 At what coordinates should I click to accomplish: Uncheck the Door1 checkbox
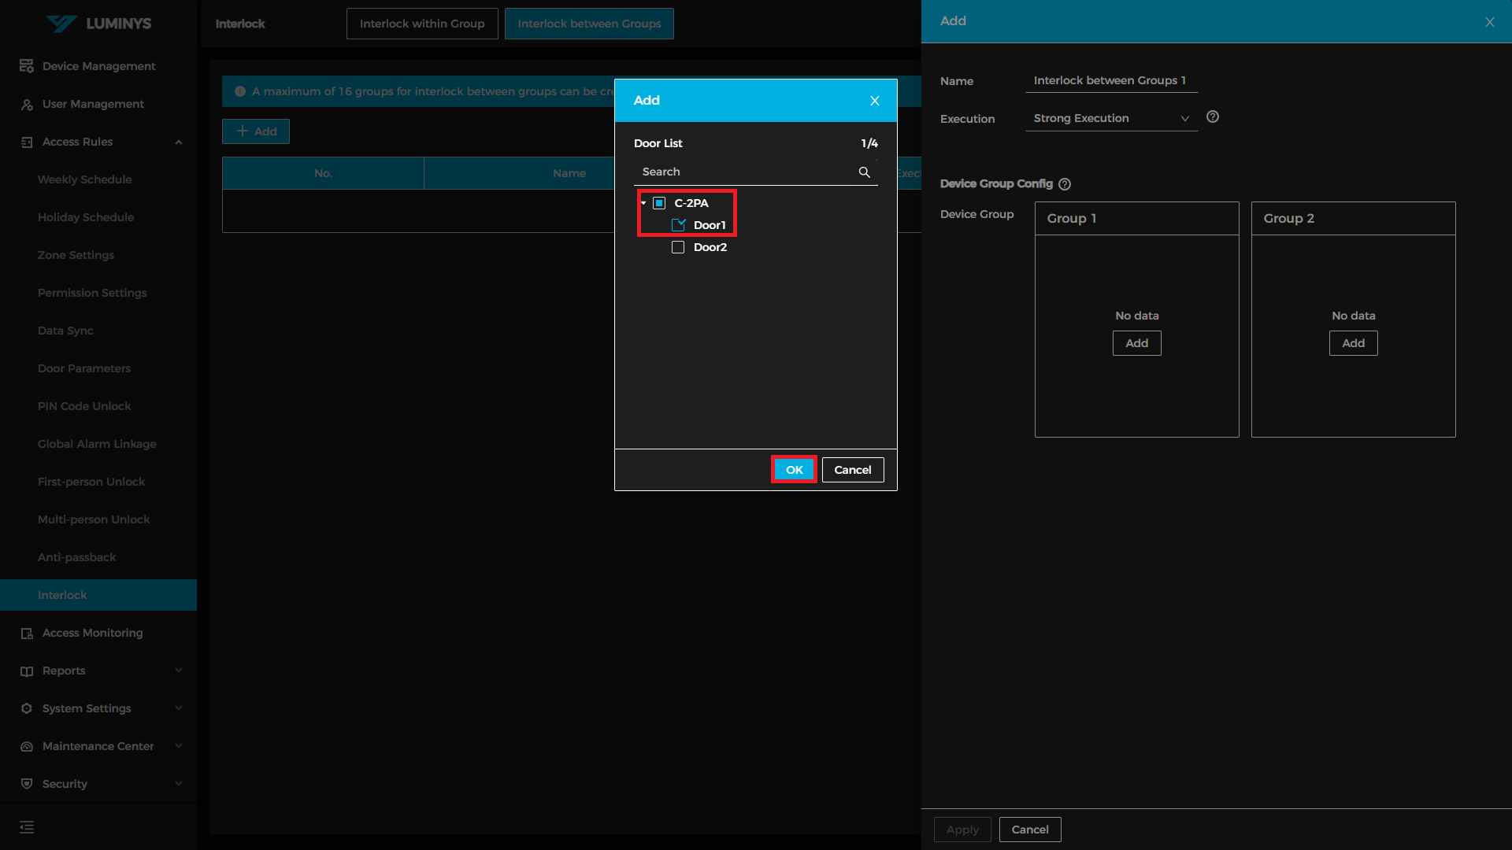678,225
